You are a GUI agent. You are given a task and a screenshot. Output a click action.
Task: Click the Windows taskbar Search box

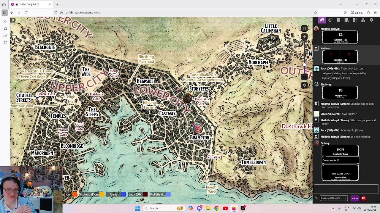(x=163, y=208)
